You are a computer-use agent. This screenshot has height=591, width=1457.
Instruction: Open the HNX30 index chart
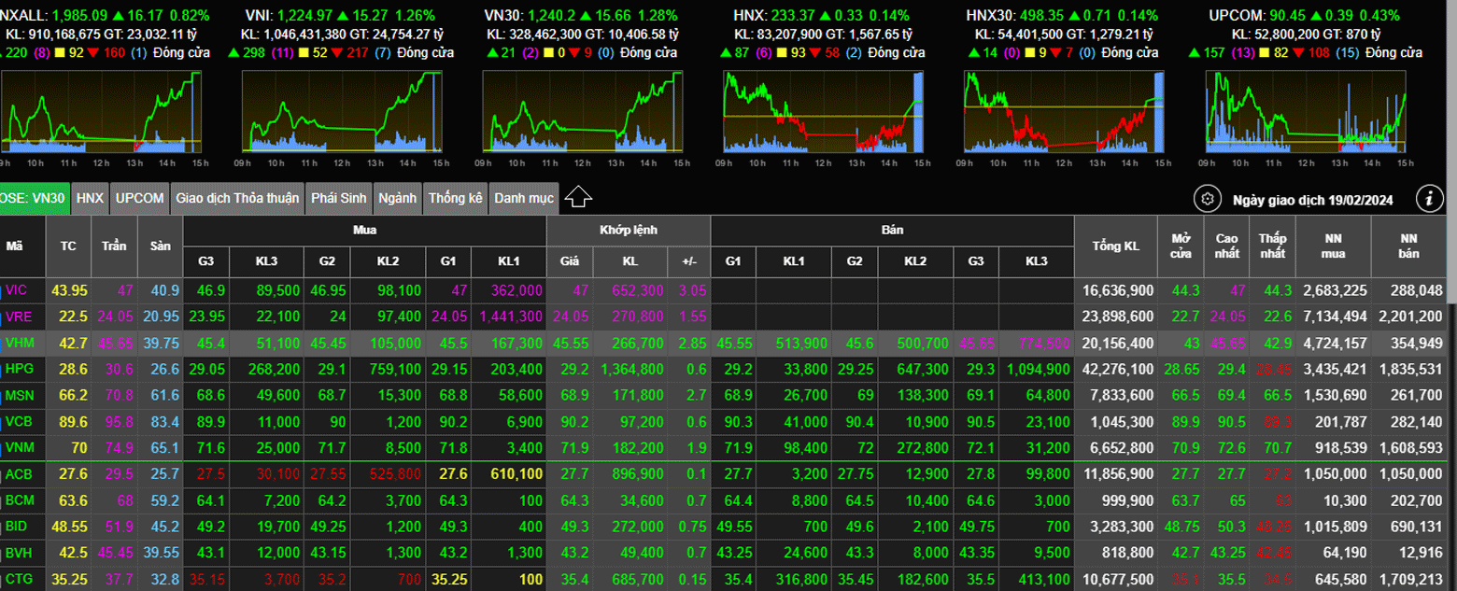1065,112
